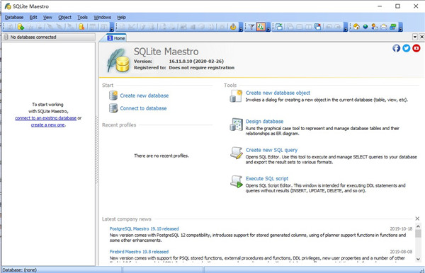Click the orange toolbar icon beside the filter funnel

click(233, 27)
